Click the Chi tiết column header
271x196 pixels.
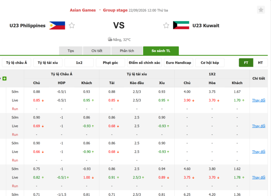point(258,79)
